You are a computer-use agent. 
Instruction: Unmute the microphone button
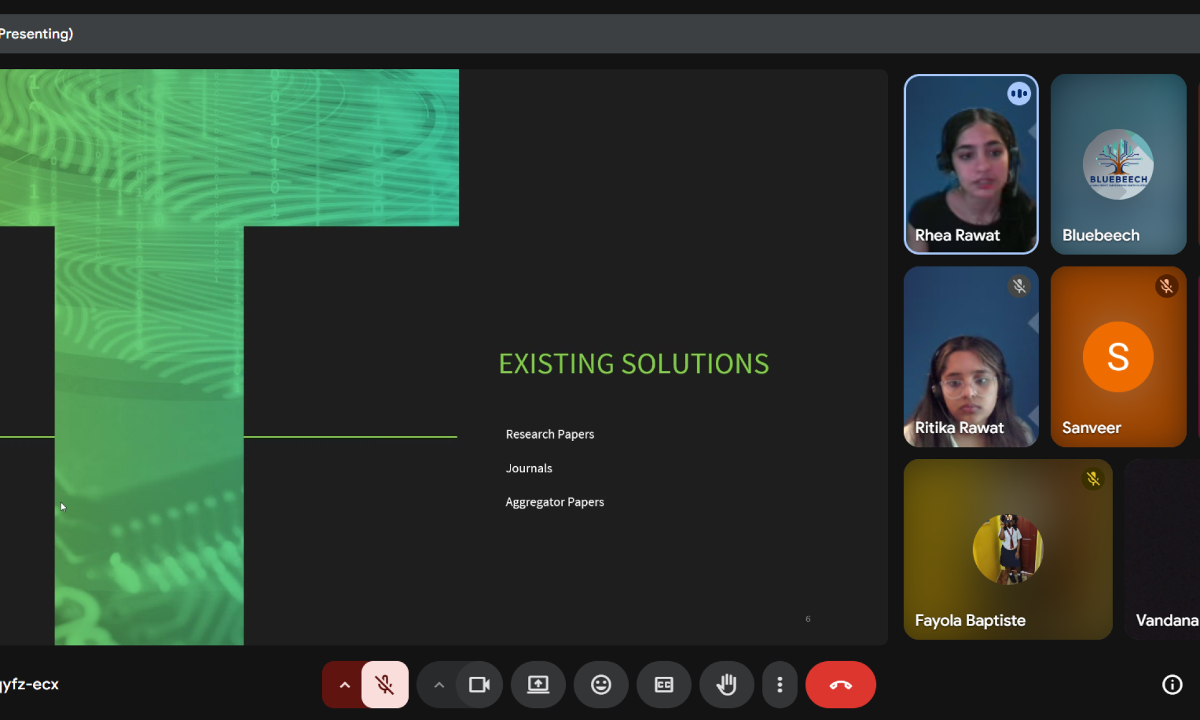coord(385,685)
